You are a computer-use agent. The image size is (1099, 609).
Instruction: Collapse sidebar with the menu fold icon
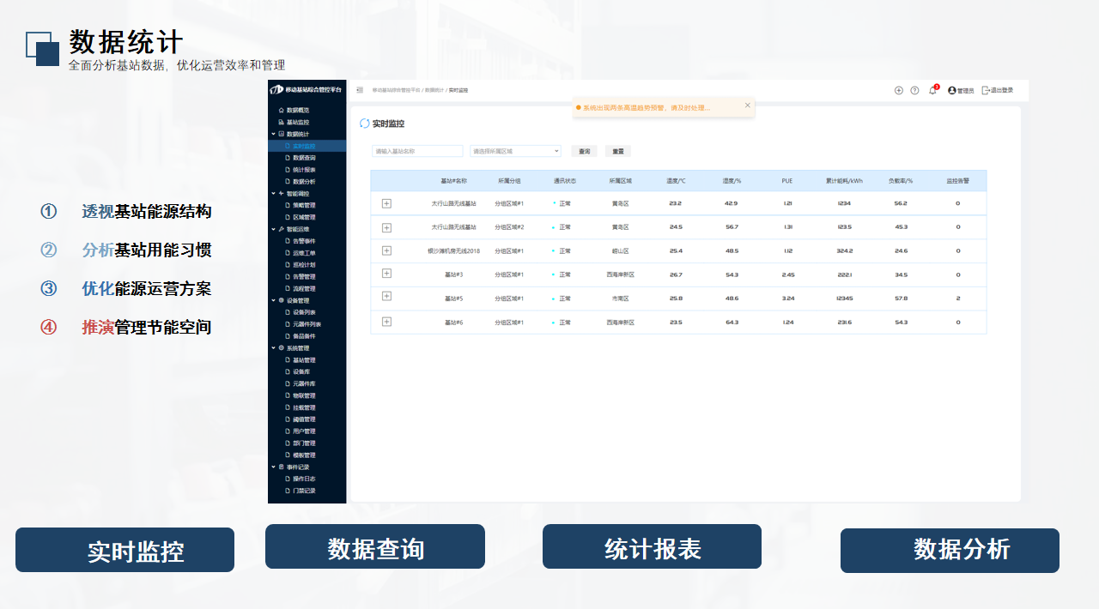pos(360,90)
